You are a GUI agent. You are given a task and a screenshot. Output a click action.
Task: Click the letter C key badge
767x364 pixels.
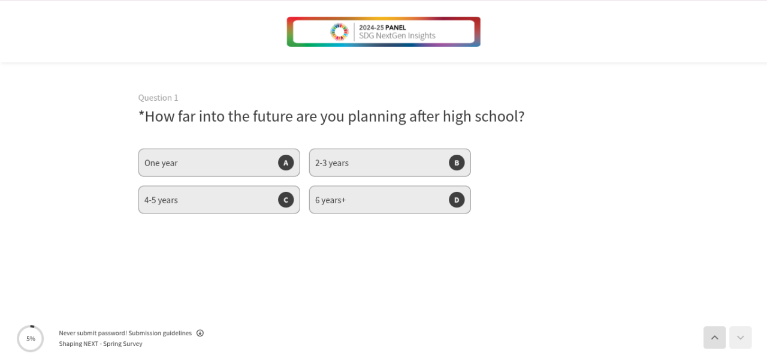pyautogui.click(x=286, y=200)
